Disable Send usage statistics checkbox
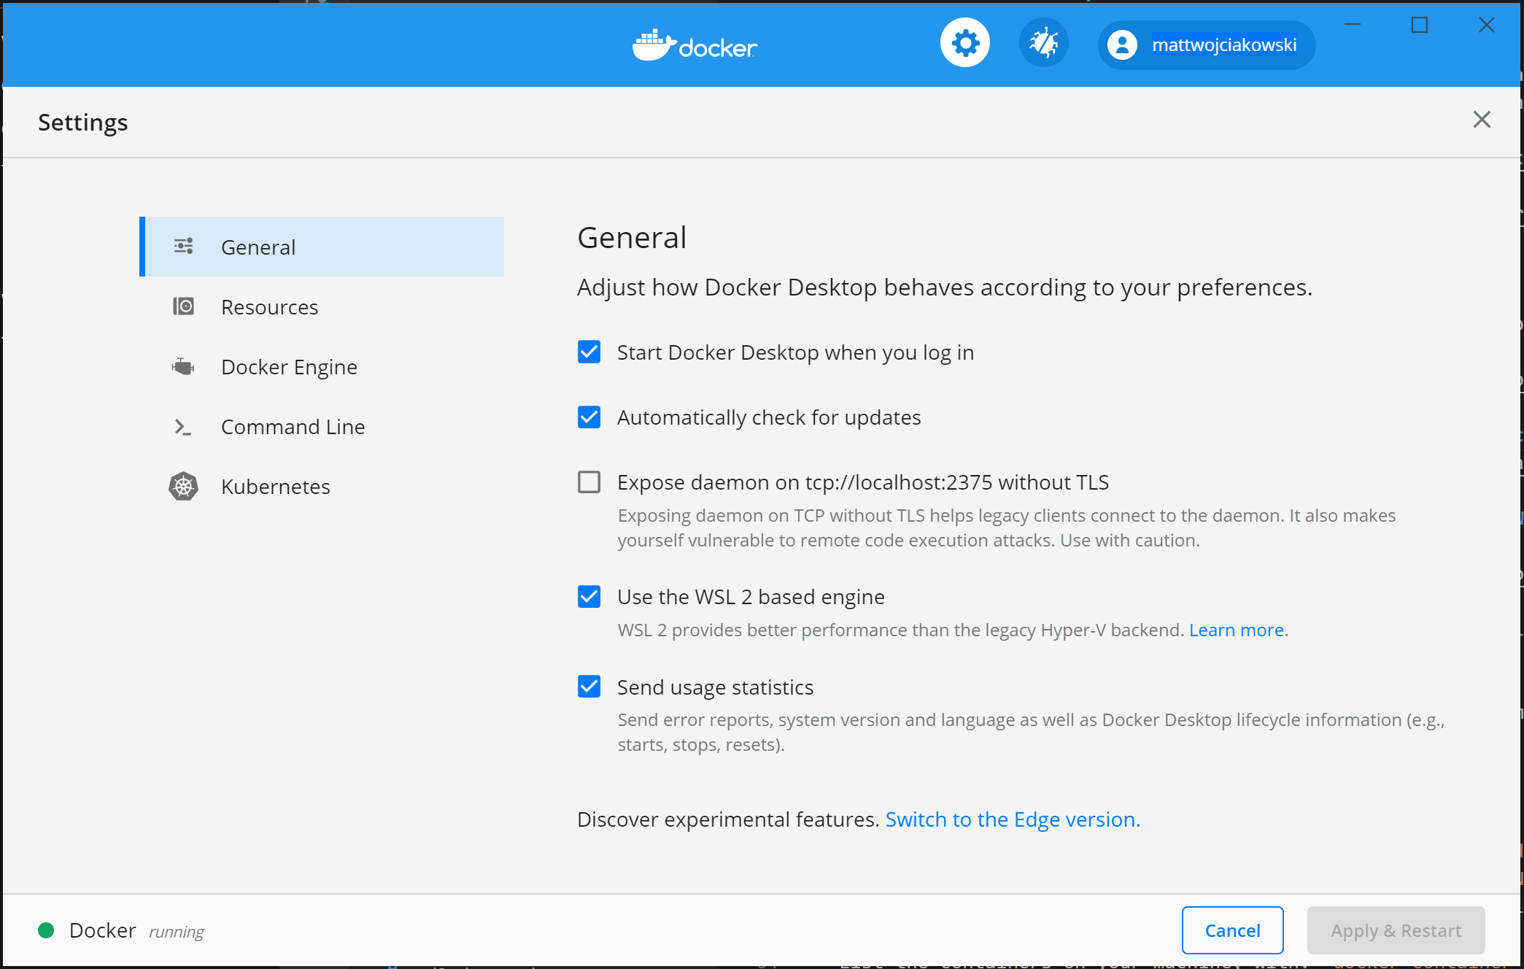 point(589,686)
